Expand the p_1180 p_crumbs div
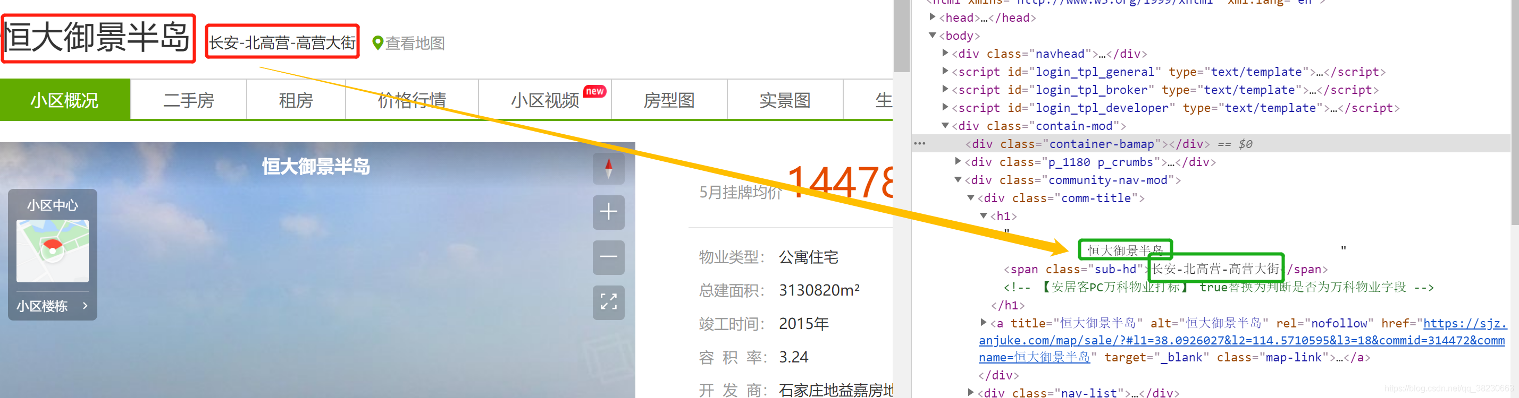1519x398 pixels. coord(958,161)
